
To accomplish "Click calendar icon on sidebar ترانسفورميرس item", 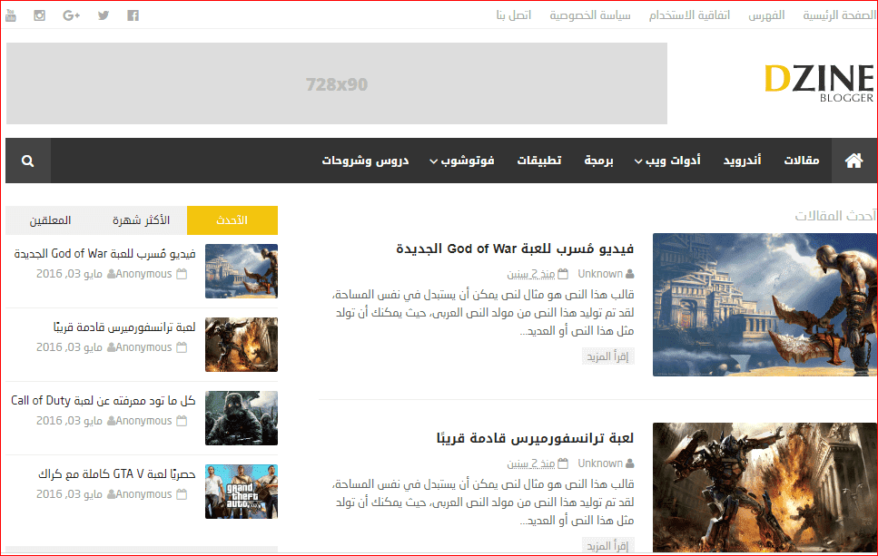I will [x=182, y=347].
